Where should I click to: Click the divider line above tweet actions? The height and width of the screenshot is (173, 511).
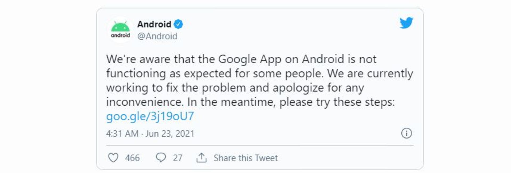pos(260,145)
